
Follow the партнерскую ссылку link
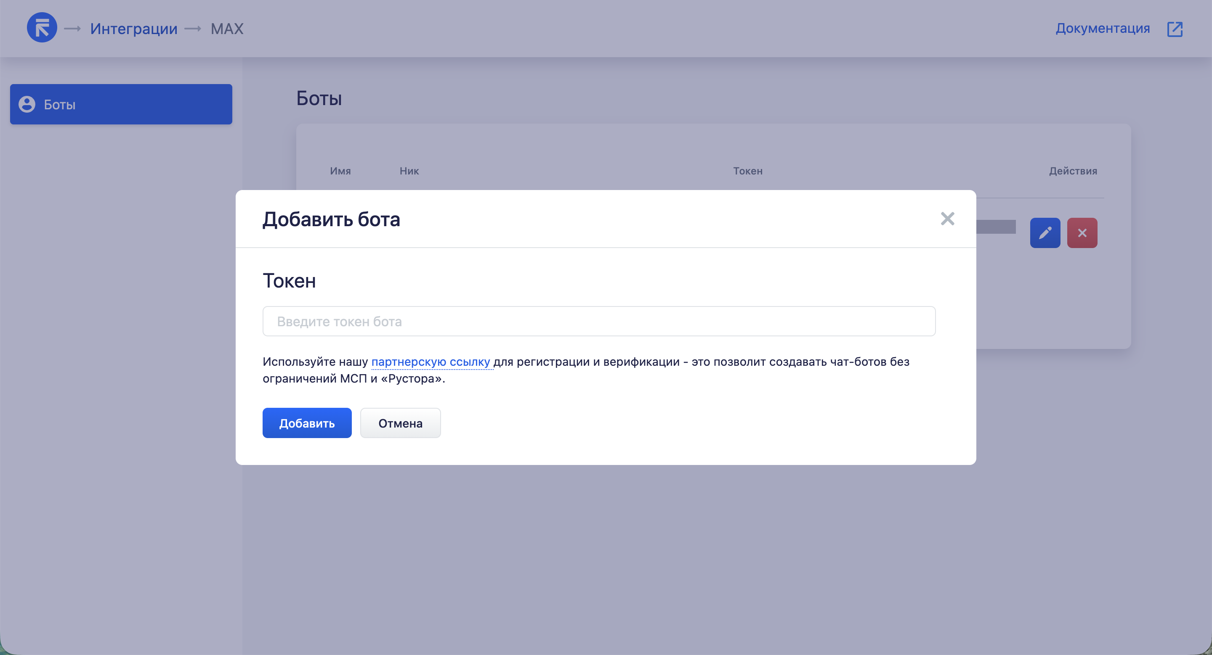point(431,362)
